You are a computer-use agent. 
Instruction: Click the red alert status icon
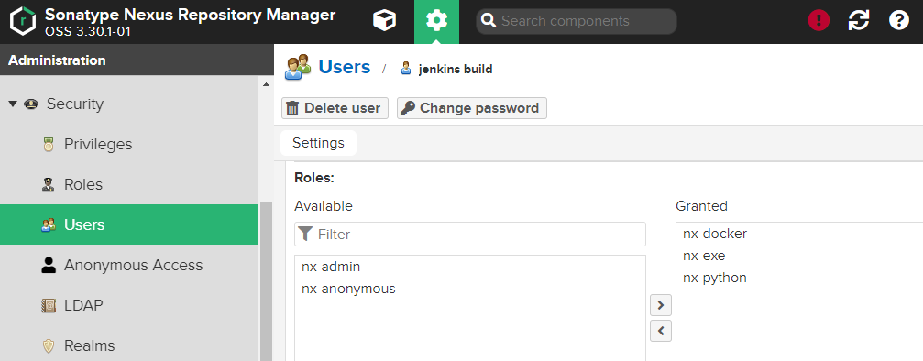819,21
